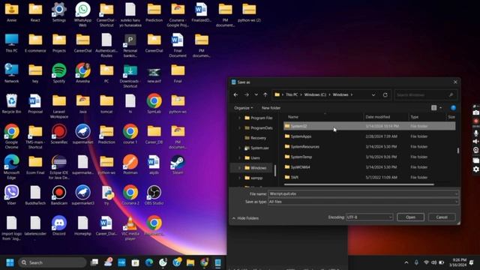Collapse the dialog with Hide Folders
The height and width of the screenshot is (270, 480).
(x=245, y=218)
